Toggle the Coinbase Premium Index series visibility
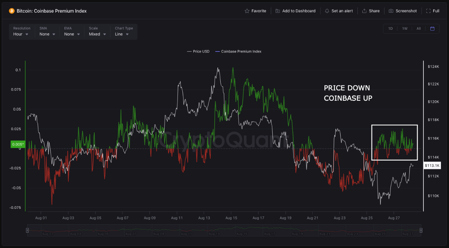This screenshot has height=248, width=449. (238, 51)
